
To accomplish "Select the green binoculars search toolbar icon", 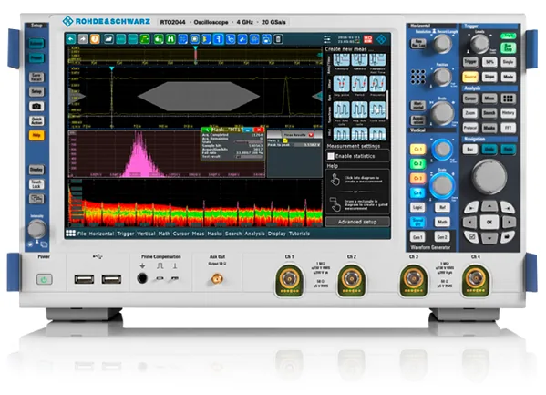I will [170, 39].
